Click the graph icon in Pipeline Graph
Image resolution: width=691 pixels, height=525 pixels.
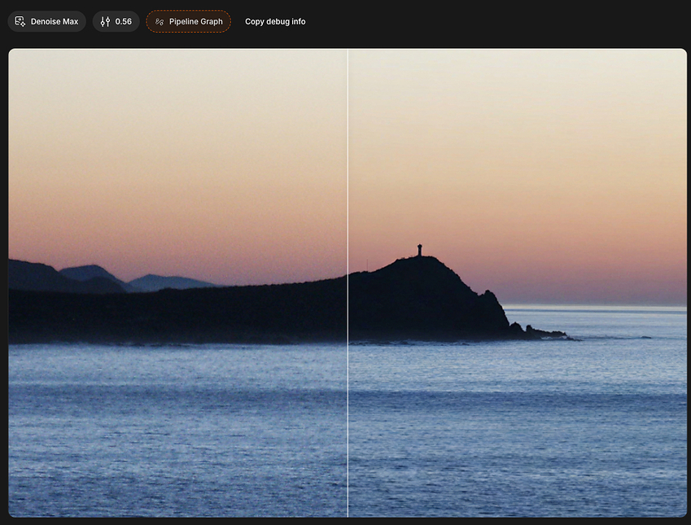160,22
